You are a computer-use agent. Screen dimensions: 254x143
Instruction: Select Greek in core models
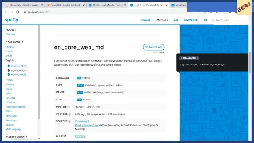[x=9, y=89]
